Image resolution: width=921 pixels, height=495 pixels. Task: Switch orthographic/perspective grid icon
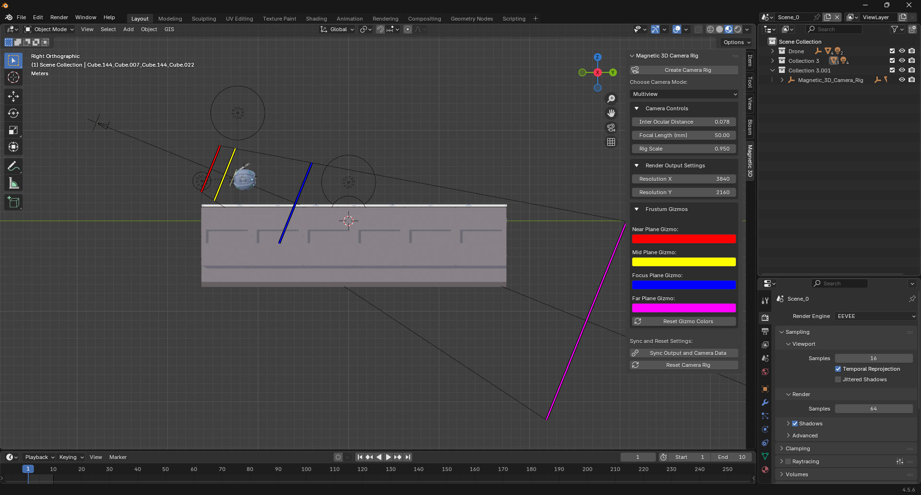click(x=611, y=142)
